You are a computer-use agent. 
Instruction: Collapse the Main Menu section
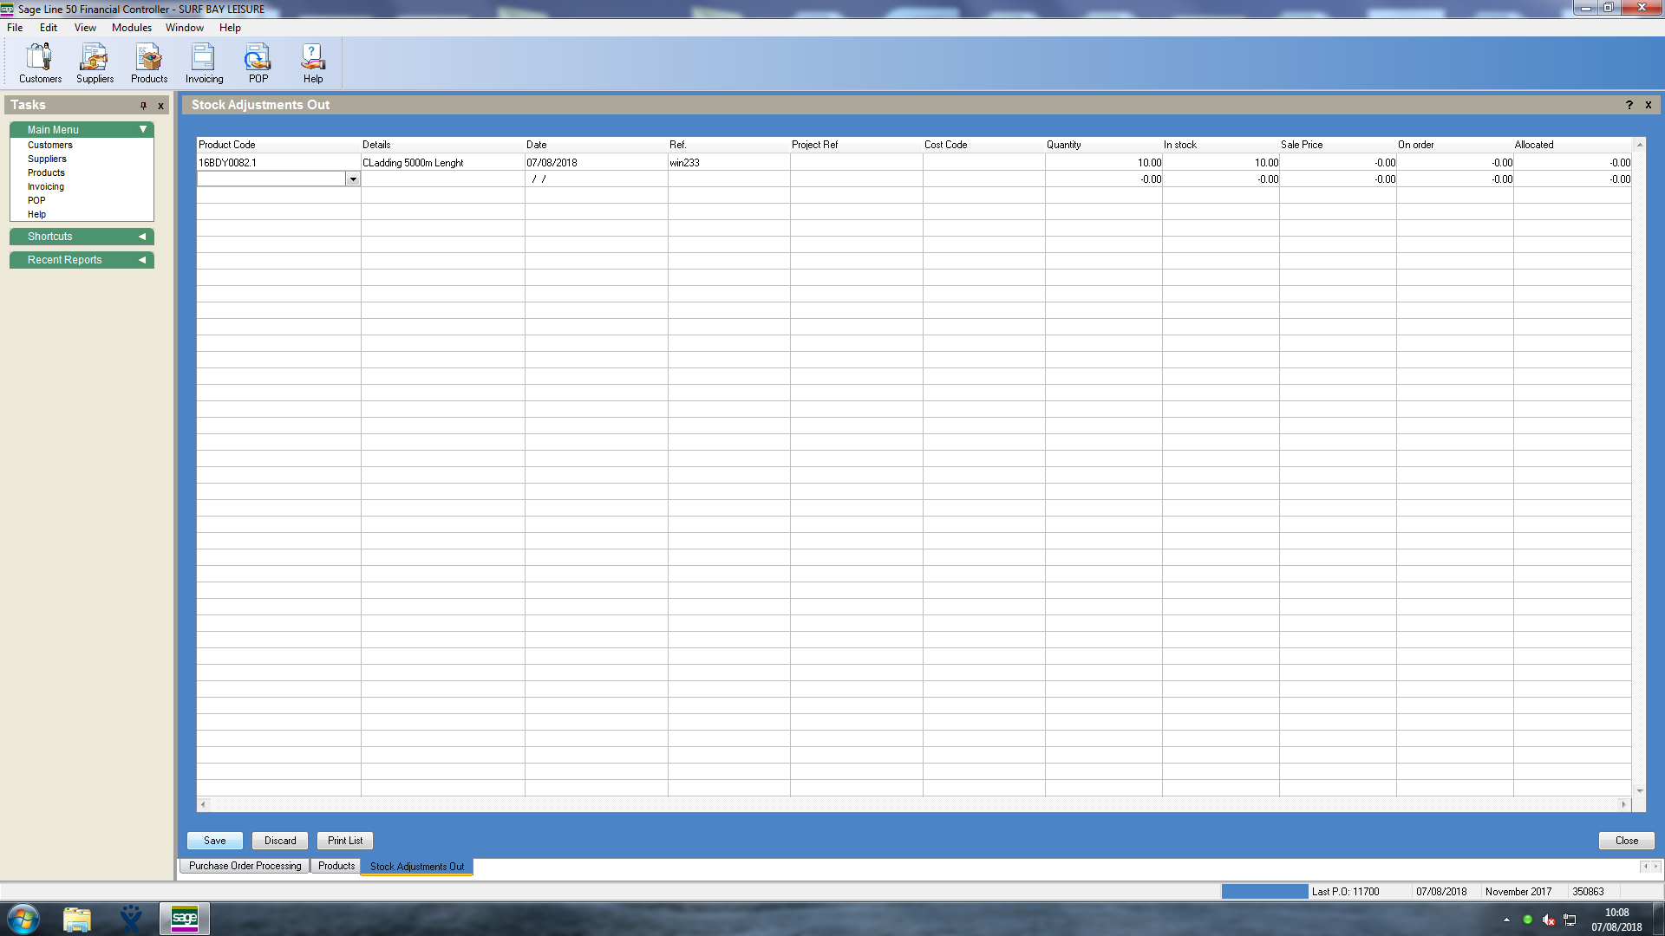click(x=143, y=129)
